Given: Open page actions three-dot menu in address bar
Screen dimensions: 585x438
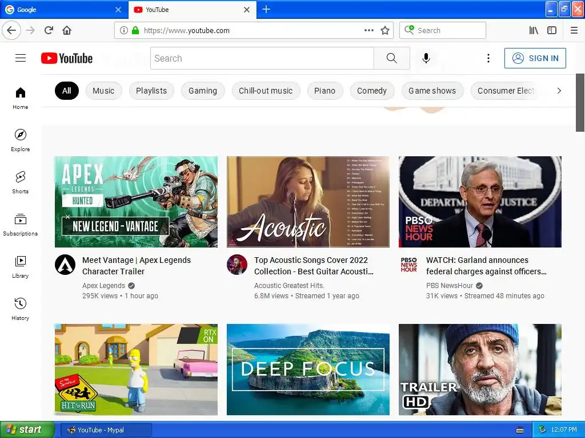Looking at the screenshot, I should pos(368,30).
